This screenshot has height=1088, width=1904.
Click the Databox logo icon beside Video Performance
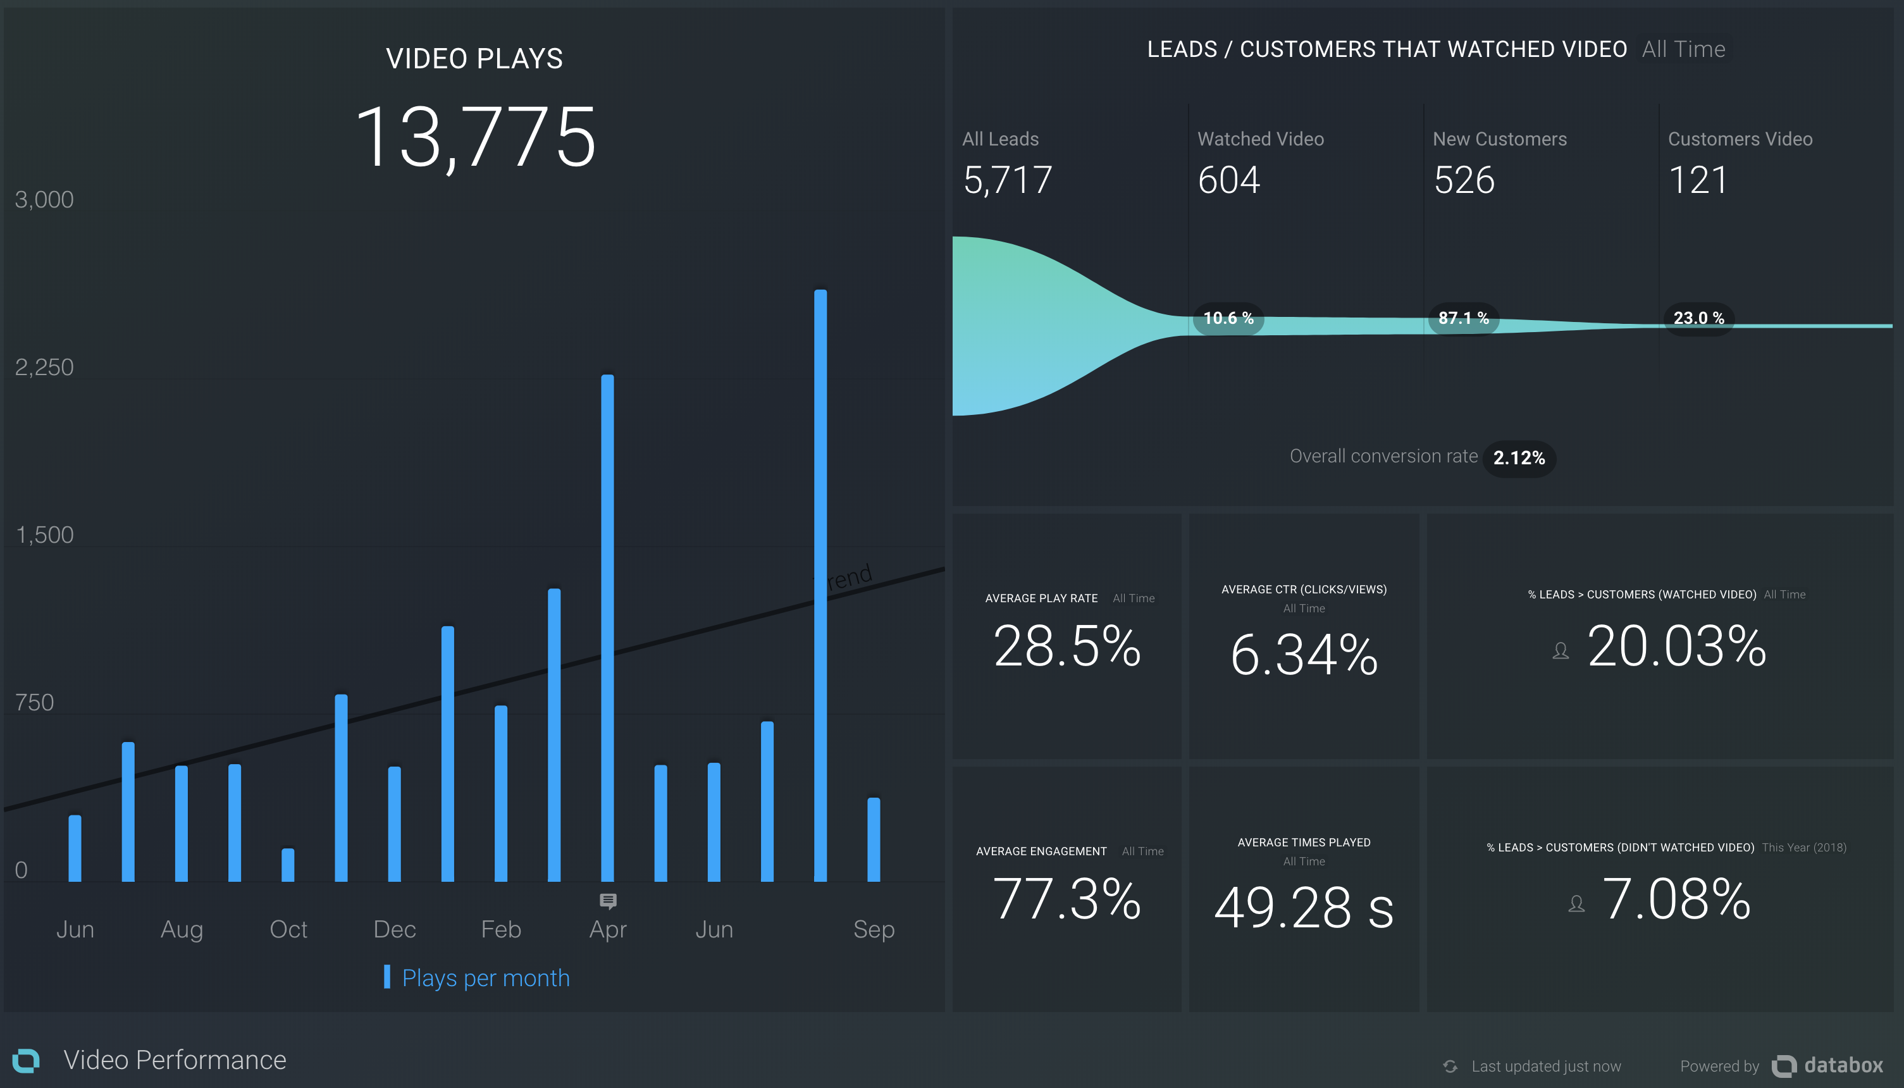pos(26,1060)
